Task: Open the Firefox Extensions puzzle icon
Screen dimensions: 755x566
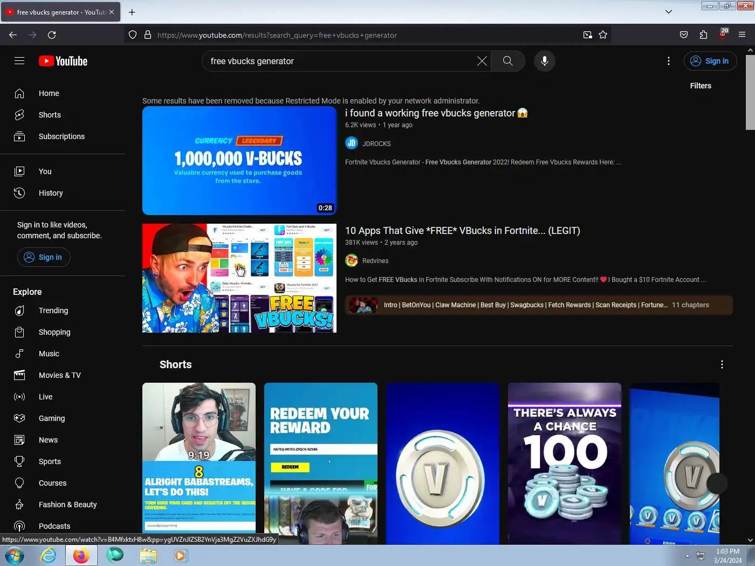Action: [x=703, y=35]
